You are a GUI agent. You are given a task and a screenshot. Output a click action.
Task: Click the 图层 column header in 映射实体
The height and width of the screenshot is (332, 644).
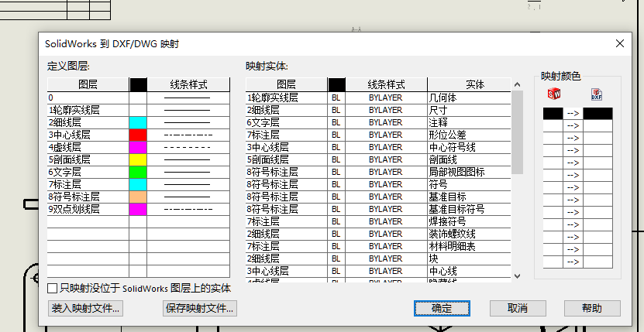(286, 84)
